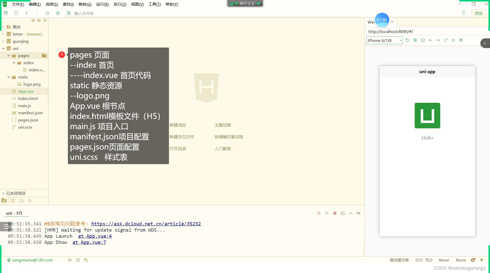Collapse the uni project tree node
This screenshot has width=490, height=273.
(x=3, y=48)
